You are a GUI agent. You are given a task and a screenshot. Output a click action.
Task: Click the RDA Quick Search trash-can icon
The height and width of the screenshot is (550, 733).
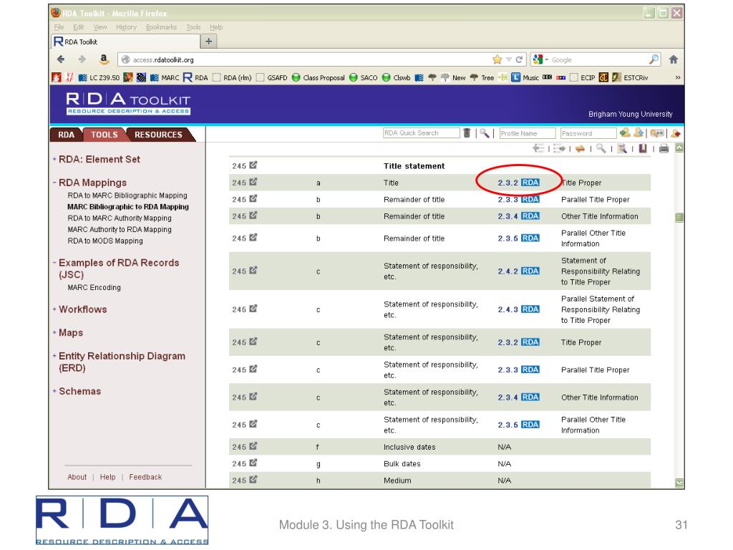click(467, 133)
